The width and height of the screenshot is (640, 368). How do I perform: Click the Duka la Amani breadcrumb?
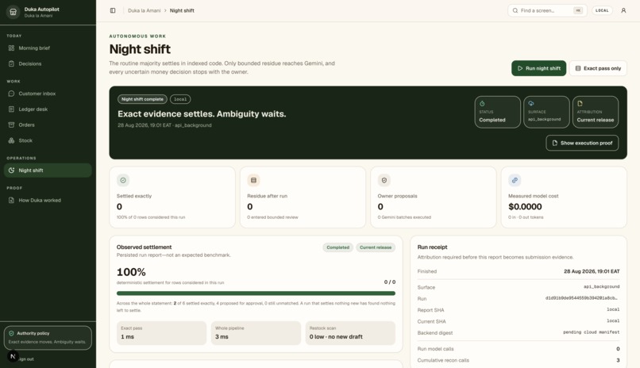144,10
